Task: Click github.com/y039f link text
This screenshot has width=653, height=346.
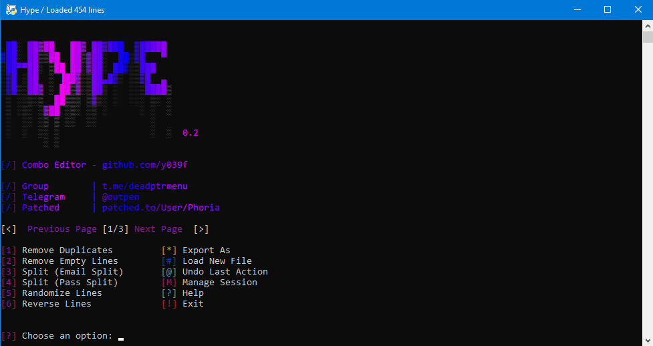Action: tap(145, 165)
